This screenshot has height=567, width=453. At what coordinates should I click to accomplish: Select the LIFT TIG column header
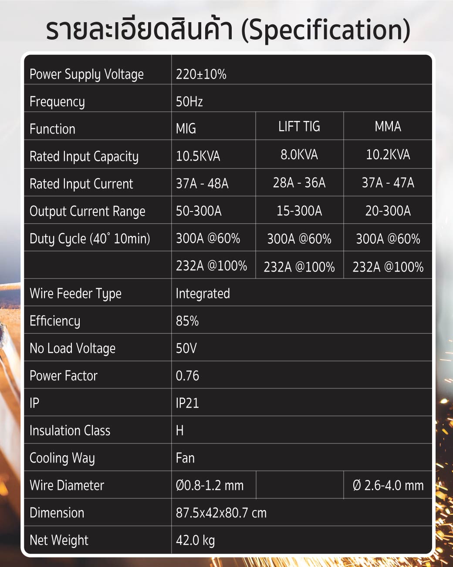point(299,127)
